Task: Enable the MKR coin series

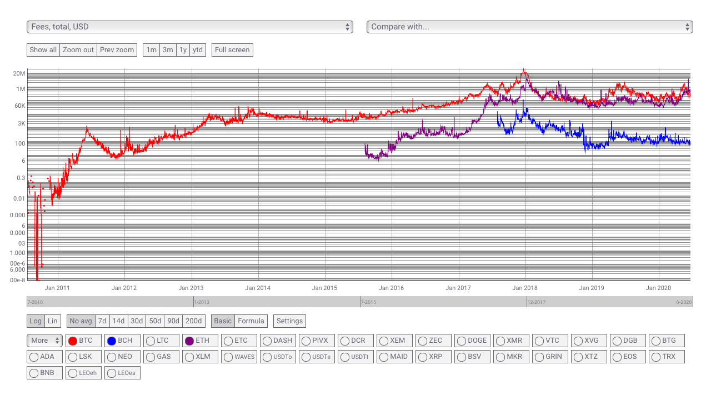Action: click(511, 357)
